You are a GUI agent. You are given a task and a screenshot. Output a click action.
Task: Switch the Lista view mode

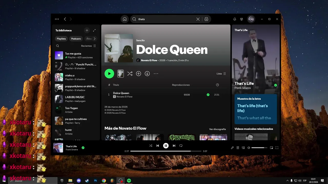point(221,74)
